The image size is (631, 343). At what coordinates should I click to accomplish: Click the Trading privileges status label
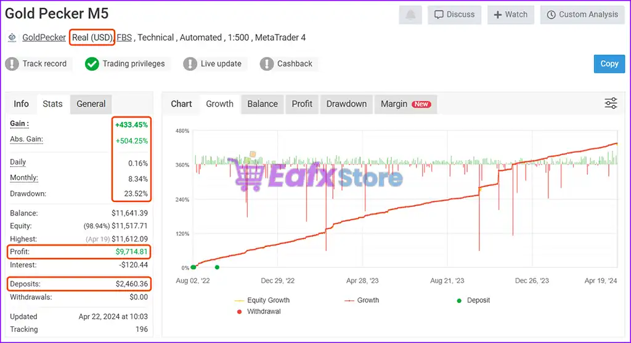(x=134, y=63)
